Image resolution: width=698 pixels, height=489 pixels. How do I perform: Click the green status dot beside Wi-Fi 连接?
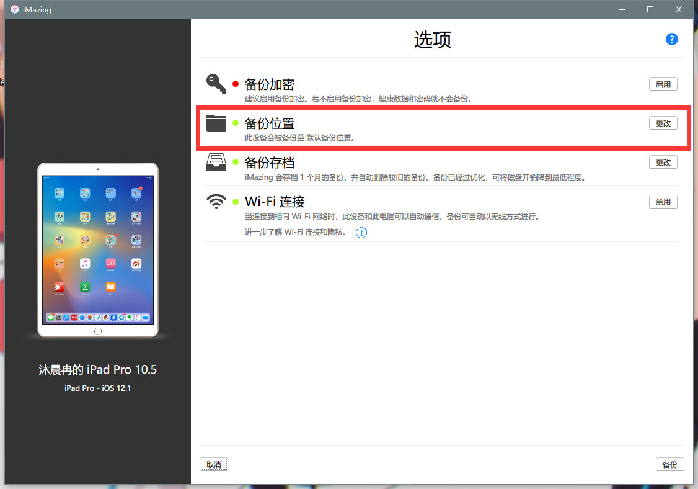(236, 202)
